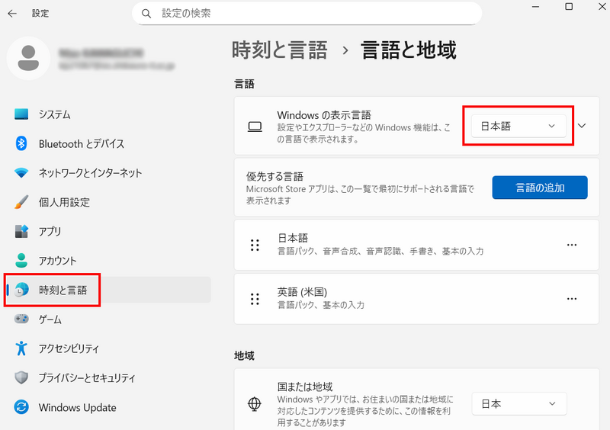Click the Bluetooth icon in sidebar
Image resolution: width=610 pixels, height=430 pixels.
[22, 143]
